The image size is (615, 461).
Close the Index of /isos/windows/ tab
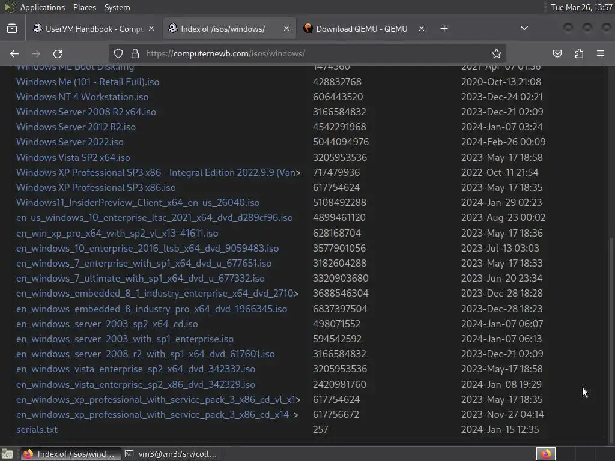tap(286, 29)
